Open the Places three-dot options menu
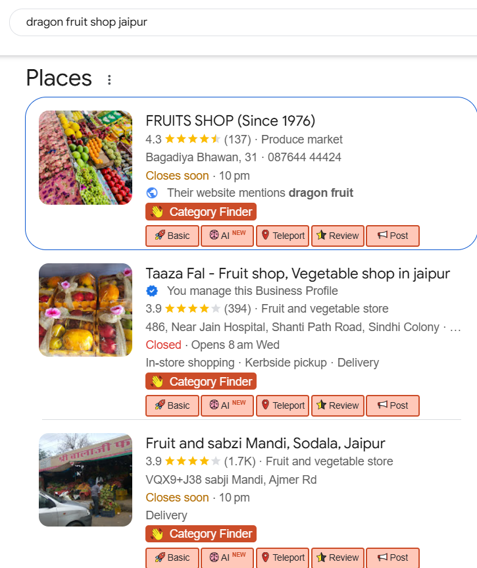The height and width of the screenshot is (568, 477). pos(109,80)
